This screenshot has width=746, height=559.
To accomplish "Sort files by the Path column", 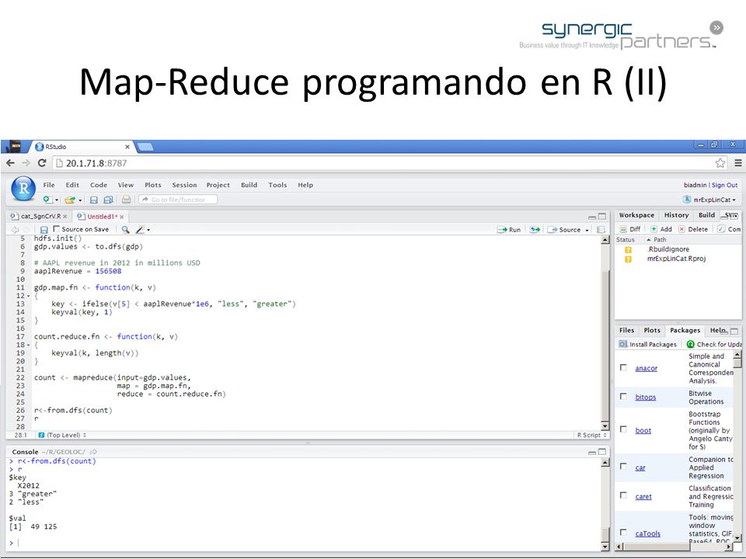I will coord(660,240).
